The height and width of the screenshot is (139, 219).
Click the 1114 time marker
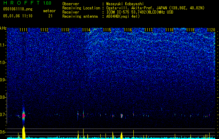pos(86,30)
